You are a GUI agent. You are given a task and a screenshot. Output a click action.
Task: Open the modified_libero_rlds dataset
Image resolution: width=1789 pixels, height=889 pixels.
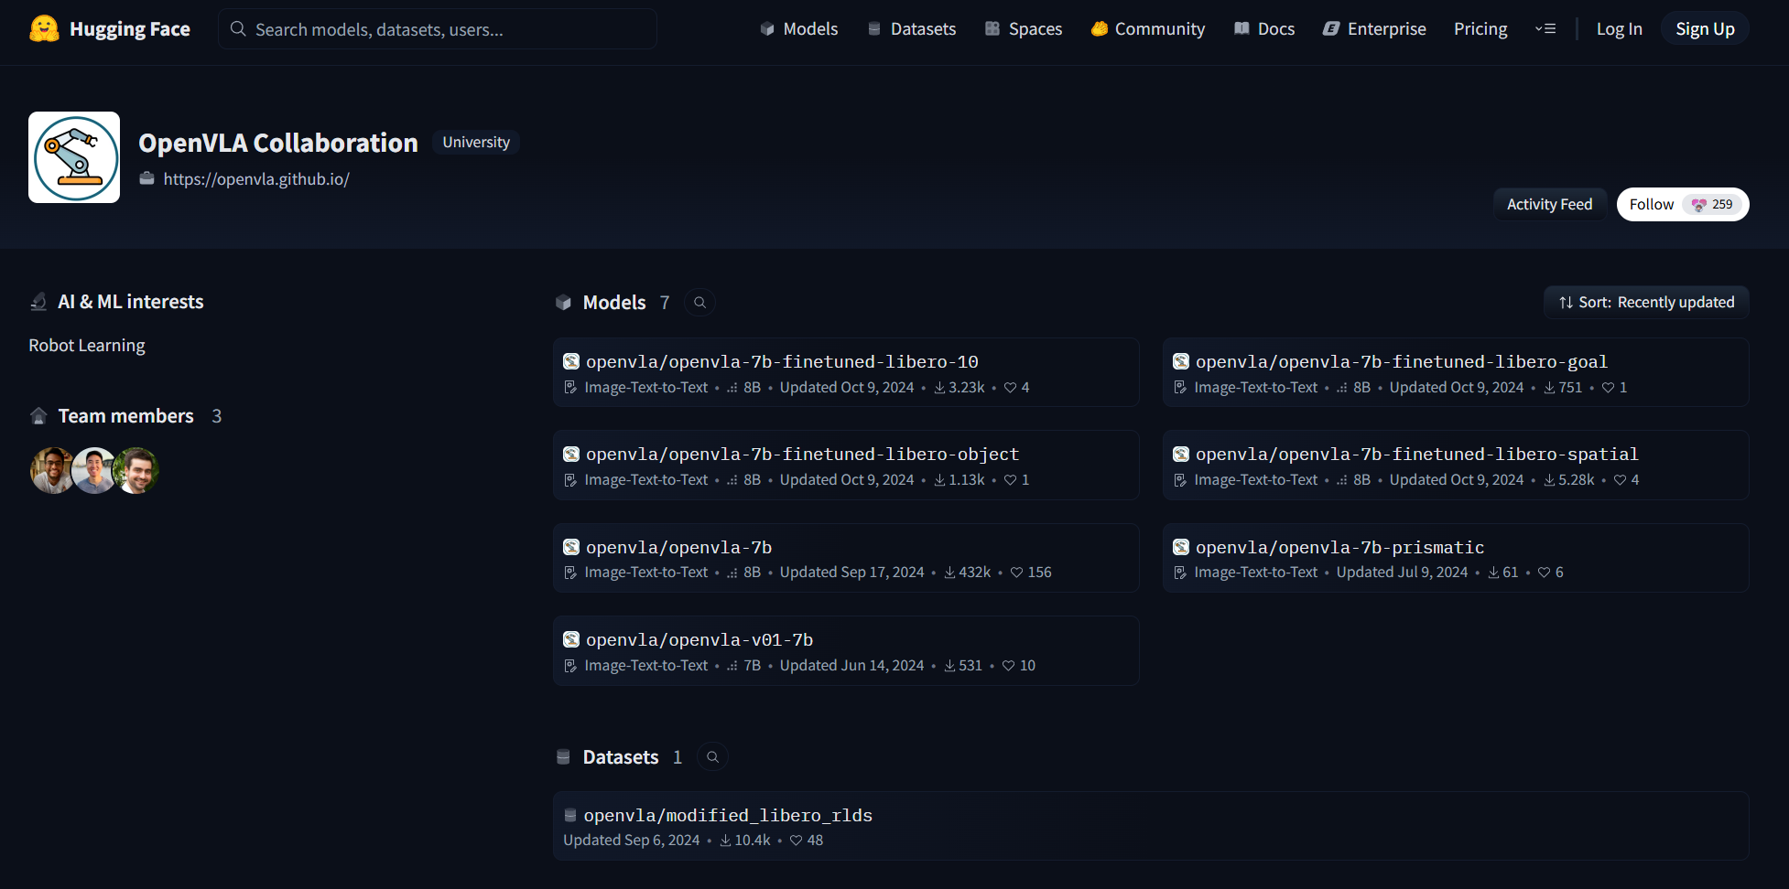728,815
